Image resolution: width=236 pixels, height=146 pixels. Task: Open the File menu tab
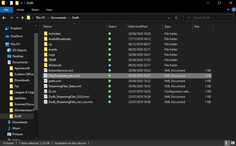point(6,10)
